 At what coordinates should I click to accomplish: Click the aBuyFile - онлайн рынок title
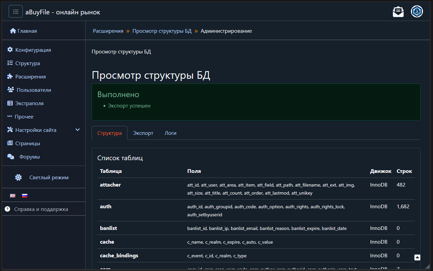click(x=63, y=12)
